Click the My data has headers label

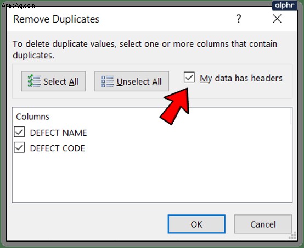click(x=241, y=78)
